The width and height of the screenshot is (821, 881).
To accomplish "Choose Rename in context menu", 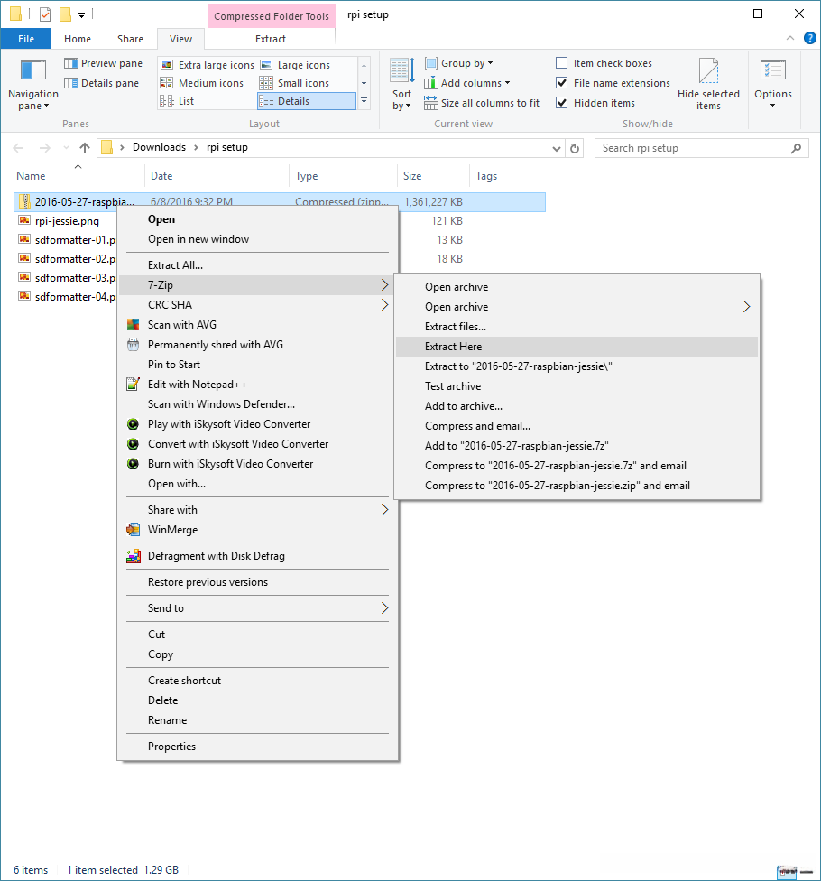I will [257, 720].
